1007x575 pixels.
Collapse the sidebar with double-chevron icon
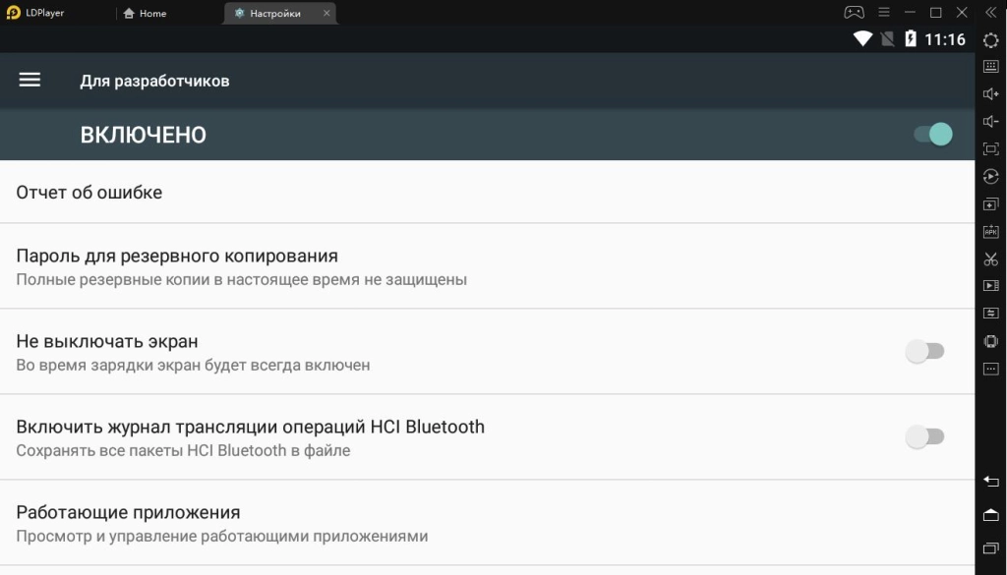(992, 13)
